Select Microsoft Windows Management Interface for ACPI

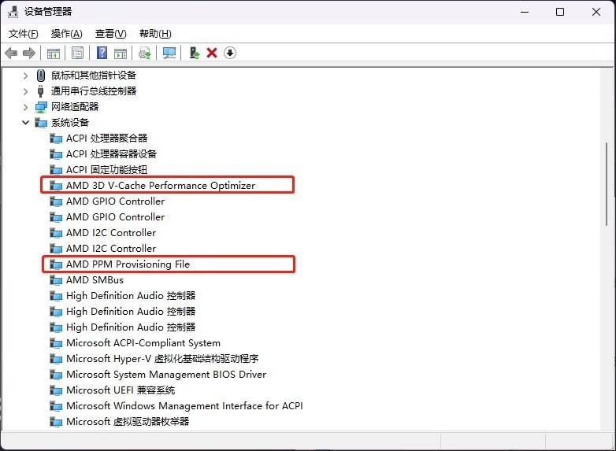coord(184,405)
